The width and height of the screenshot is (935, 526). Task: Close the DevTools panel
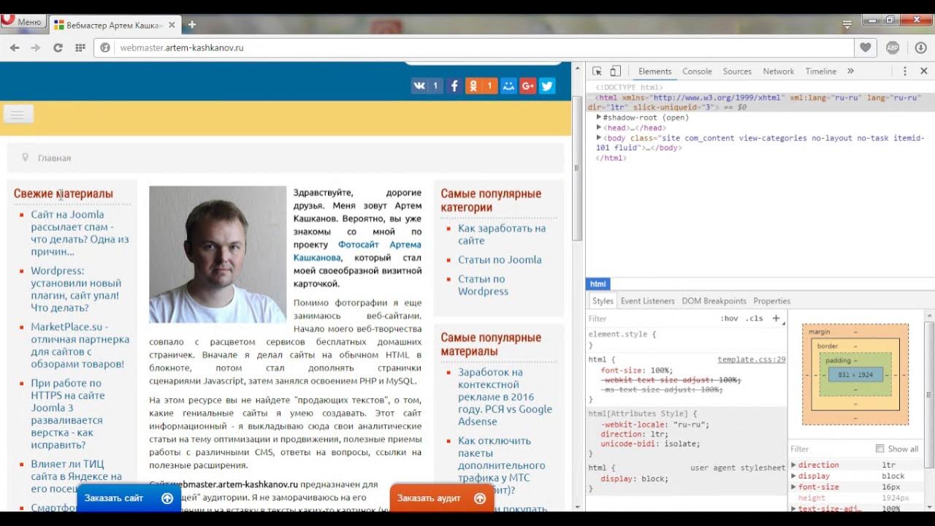coord(923,71)
